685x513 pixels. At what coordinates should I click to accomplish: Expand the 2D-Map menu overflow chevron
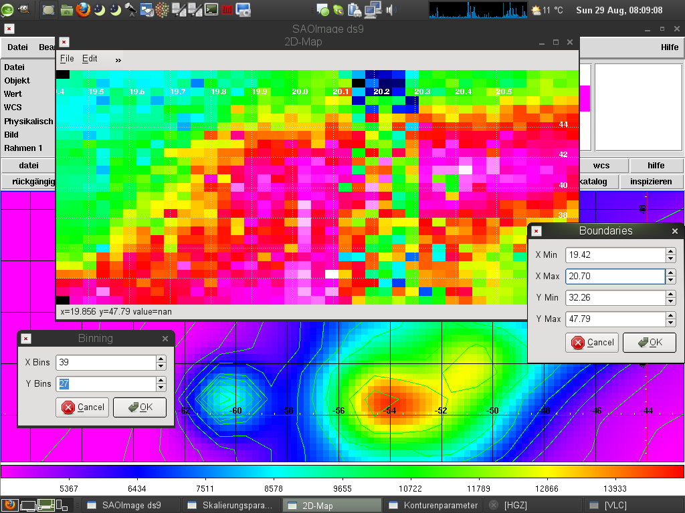pos(118,59)
